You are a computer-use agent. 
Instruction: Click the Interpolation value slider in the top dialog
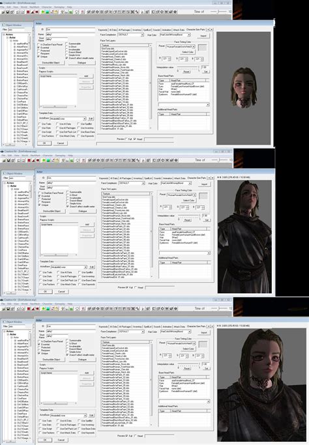point(188,67)
